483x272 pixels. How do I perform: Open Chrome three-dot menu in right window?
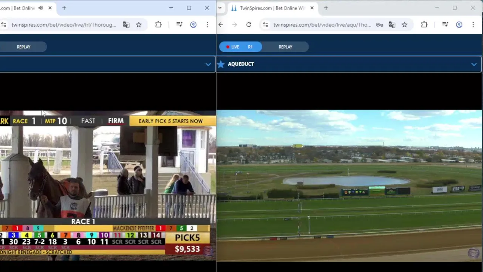pos(473,25)
